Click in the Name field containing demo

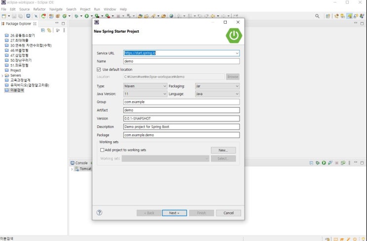(x=181, y=61)
